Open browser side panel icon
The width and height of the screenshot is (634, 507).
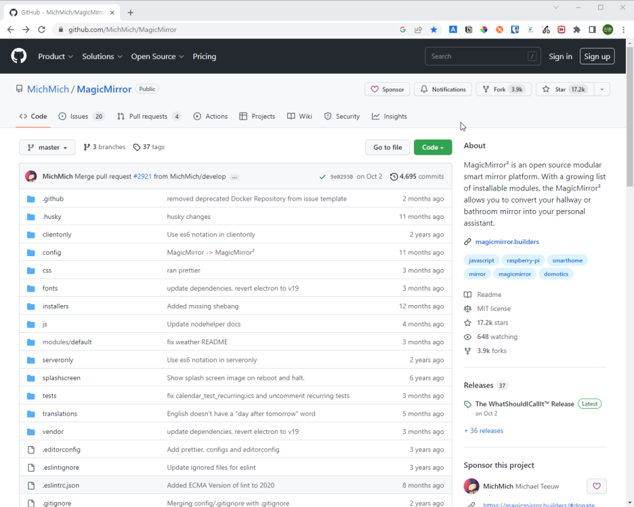592,30
